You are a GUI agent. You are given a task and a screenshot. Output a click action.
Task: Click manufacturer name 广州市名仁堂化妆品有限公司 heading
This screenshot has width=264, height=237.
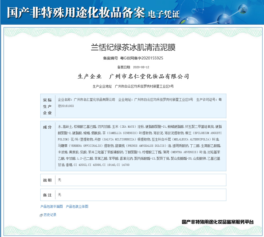[149, 76]
